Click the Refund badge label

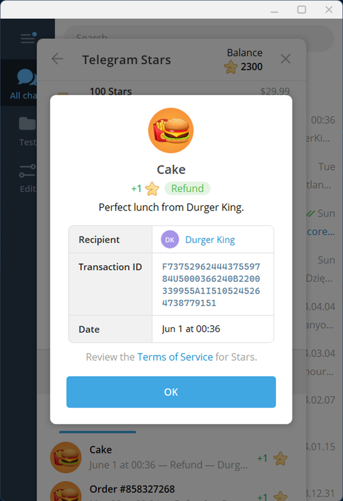click(188, 188)
